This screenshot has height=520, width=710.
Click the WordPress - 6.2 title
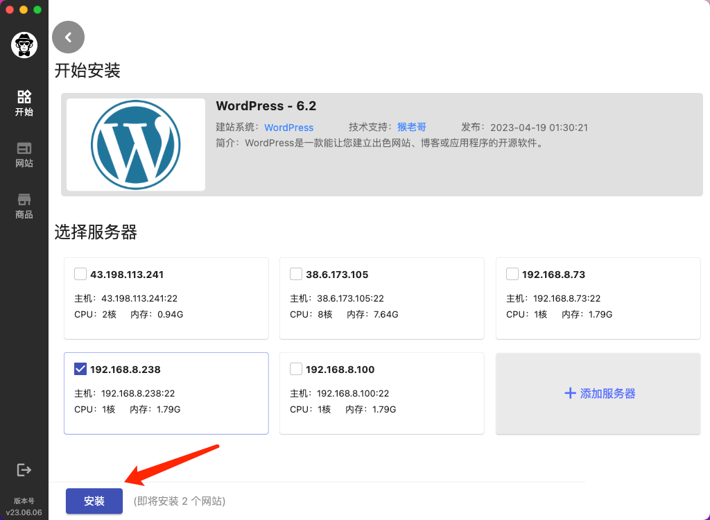click(266, 106)
